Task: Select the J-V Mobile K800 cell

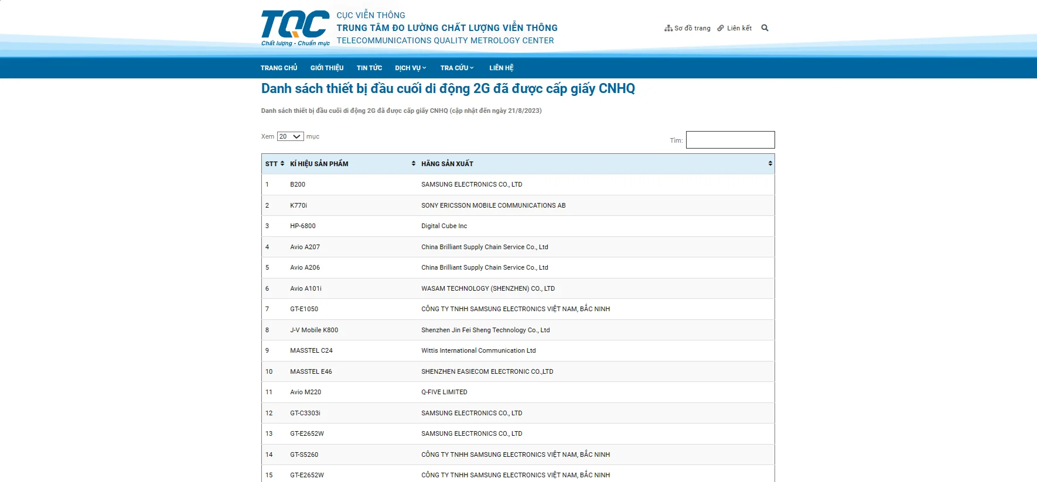Action: (314, 330)
